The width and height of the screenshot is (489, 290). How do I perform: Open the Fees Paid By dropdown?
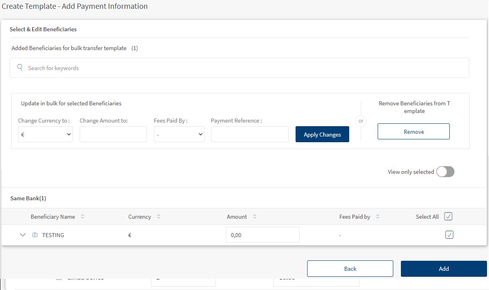coord(179,135)
